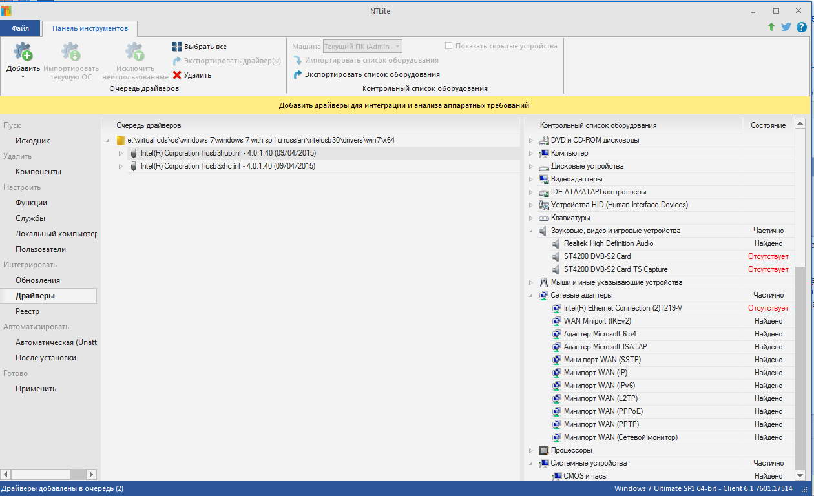Select Драйверы page in sidebar
The width and height of the screenshot is (814, 496).
pos(48,296)
